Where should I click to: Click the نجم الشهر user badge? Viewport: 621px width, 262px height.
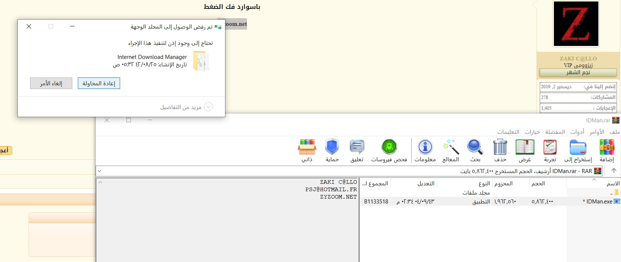[578, 72]
